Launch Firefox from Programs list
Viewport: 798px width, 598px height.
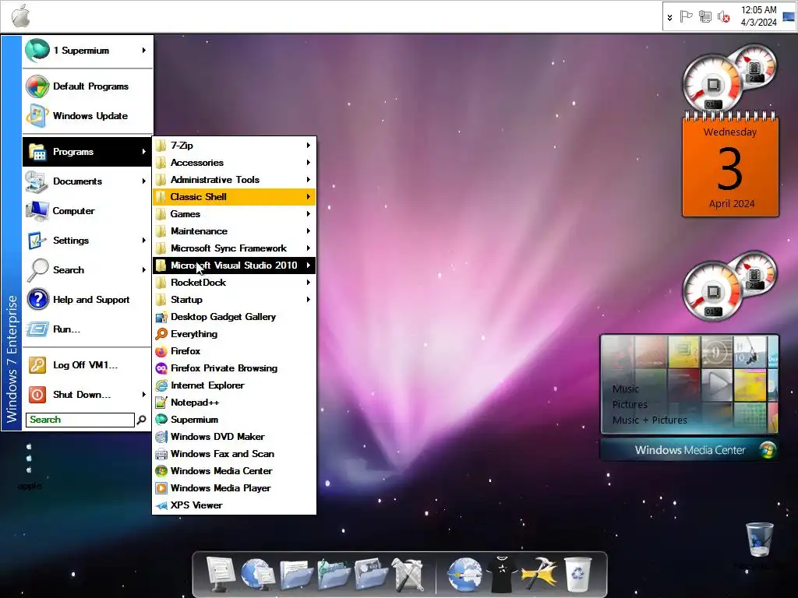tap(234, 351)
